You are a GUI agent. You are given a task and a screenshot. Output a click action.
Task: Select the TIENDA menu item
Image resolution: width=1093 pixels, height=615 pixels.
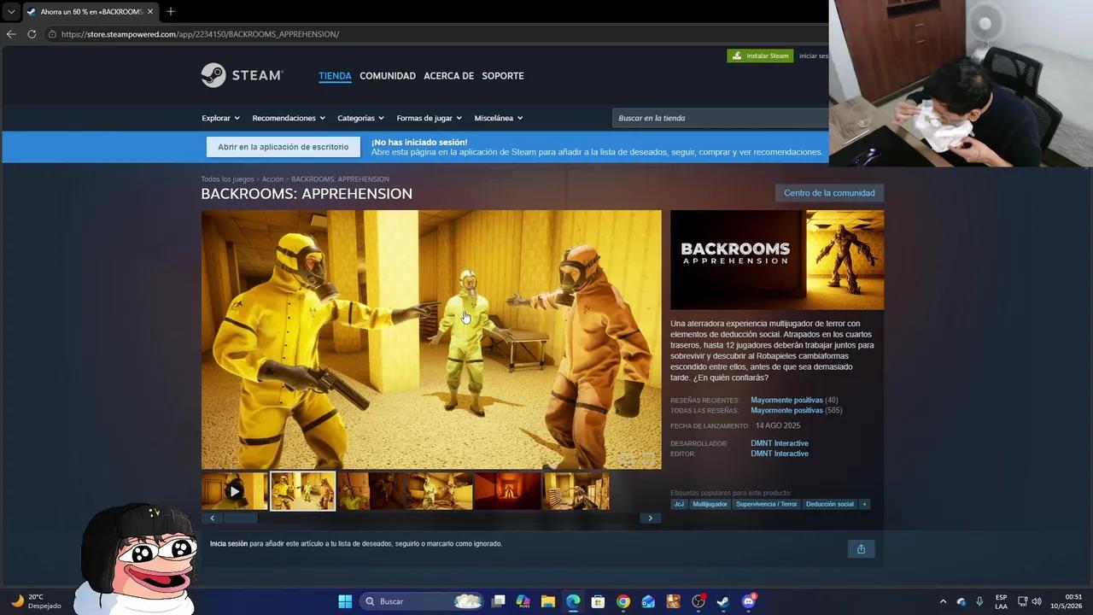tap(335, 76)
